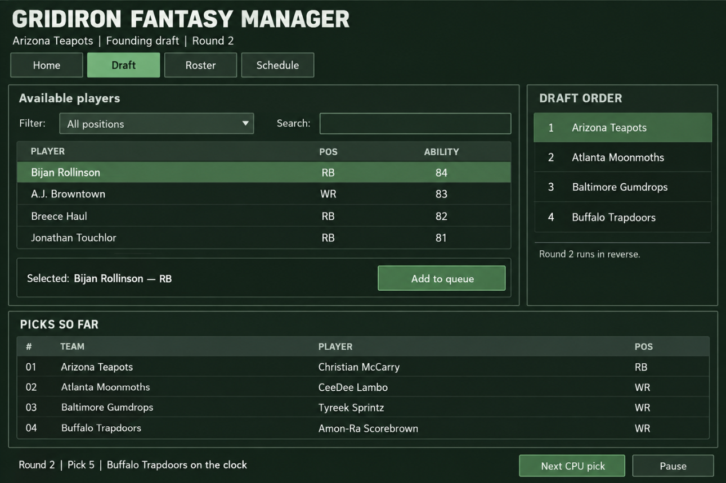Add Bijan Rollinson to the queue
The width and height of the screenshot is (726, 483).
point(442,278)
